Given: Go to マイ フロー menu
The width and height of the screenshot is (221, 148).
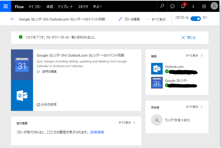Looking at the screenshot, I should point(35,7).
